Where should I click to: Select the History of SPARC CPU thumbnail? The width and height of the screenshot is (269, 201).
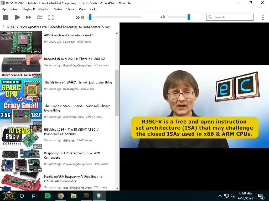pos(21,90)
